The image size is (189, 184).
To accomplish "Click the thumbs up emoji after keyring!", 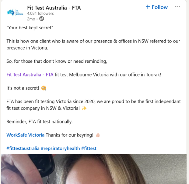I will click(98, 135).
